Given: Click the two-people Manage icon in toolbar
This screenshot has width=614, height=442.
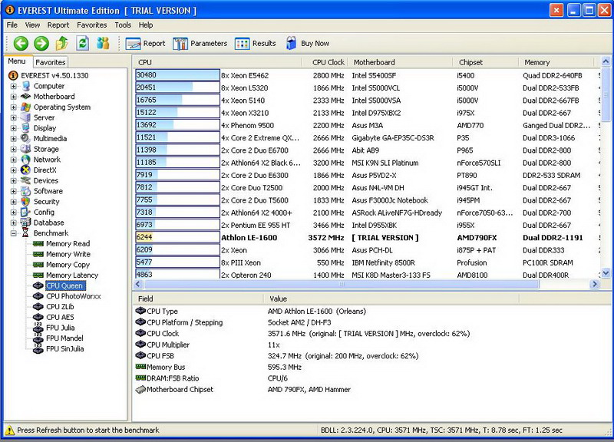Looking at the screenshot, I should (103, 43).
